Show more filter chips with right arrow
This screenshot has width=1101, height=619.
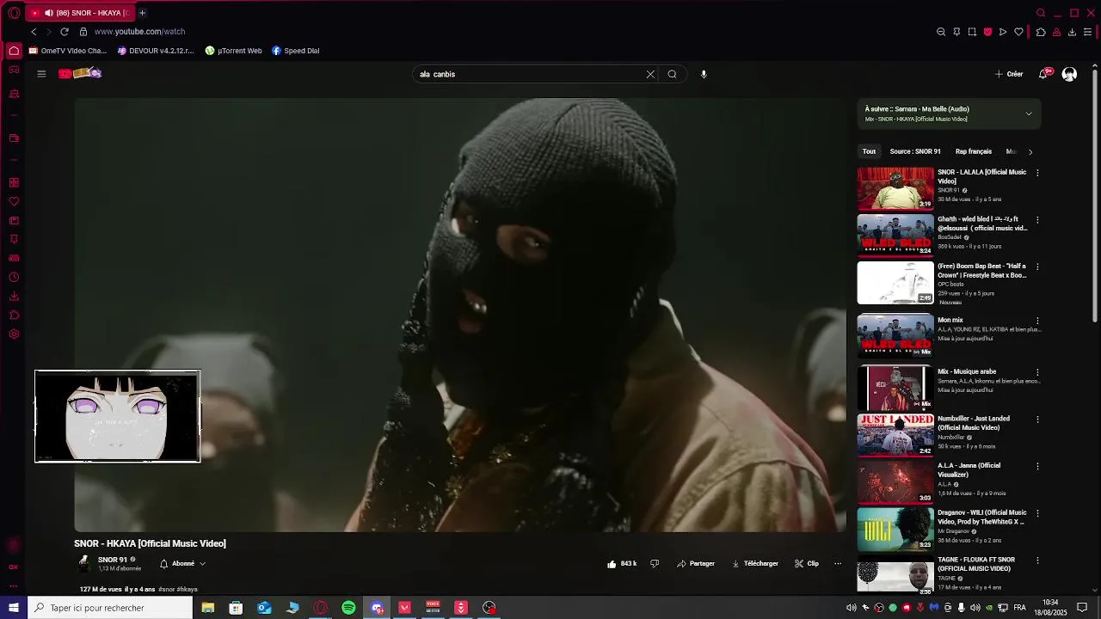1030,152
